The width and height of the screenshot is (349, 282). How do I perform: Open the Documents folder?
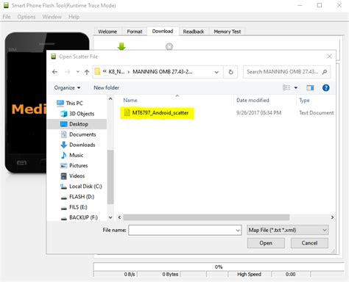coord(78,134)
